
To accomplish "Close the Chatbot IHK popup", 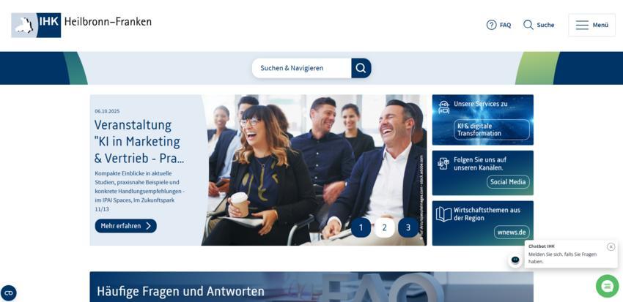I will click(x=611, y=246).
